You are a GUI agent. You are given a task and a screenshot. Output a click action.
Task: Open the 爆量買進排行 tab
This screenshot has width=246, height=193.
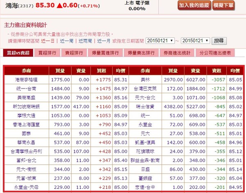click(x=105, y=53)
